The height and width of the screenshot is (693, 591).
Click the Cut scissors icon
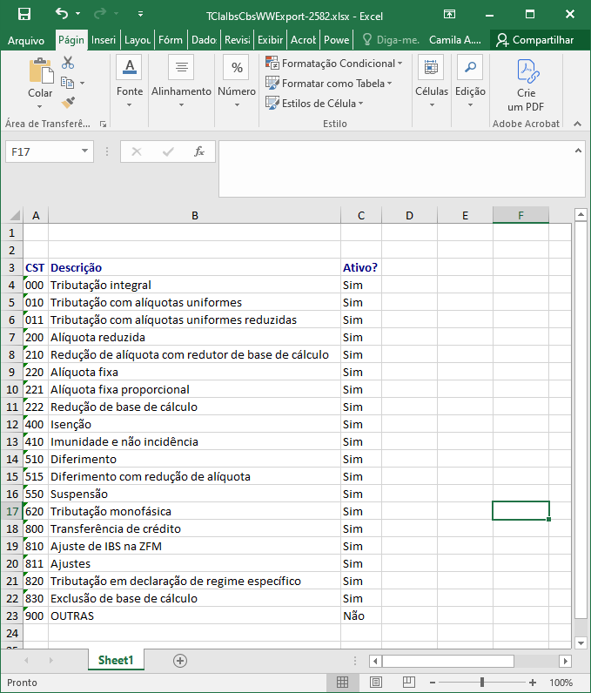(x=68, y=63)
